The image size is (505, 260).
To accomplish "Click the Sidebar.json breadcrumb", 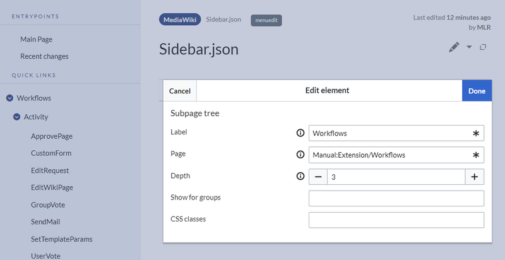I will [223, 20].
